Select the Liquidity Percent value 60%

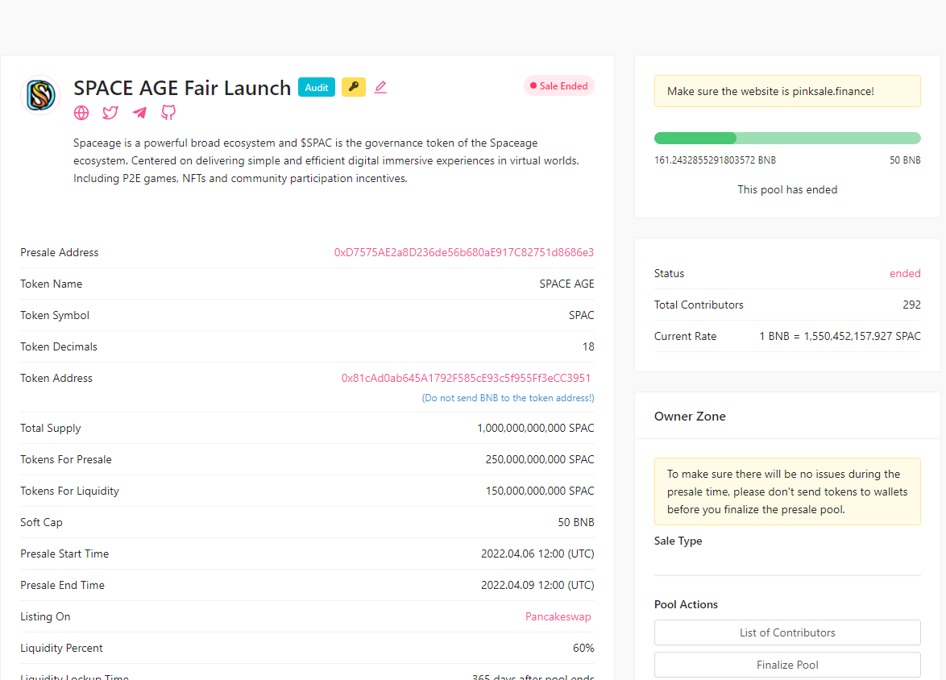tap(583, 648)
